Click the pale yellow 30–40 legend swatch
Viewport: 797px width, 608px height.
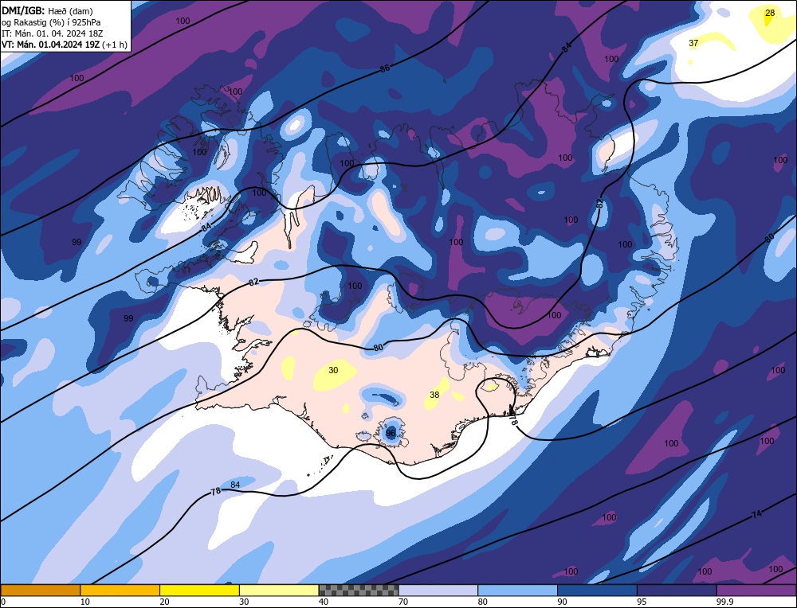coord(279,590)
